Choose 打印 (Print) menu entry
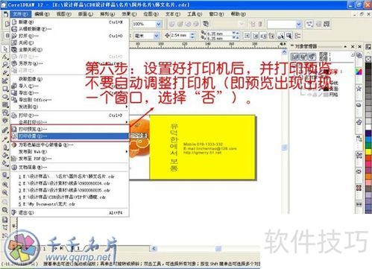Screen dimensions: 372x269 pyautogui.click(x=69, y=115)
